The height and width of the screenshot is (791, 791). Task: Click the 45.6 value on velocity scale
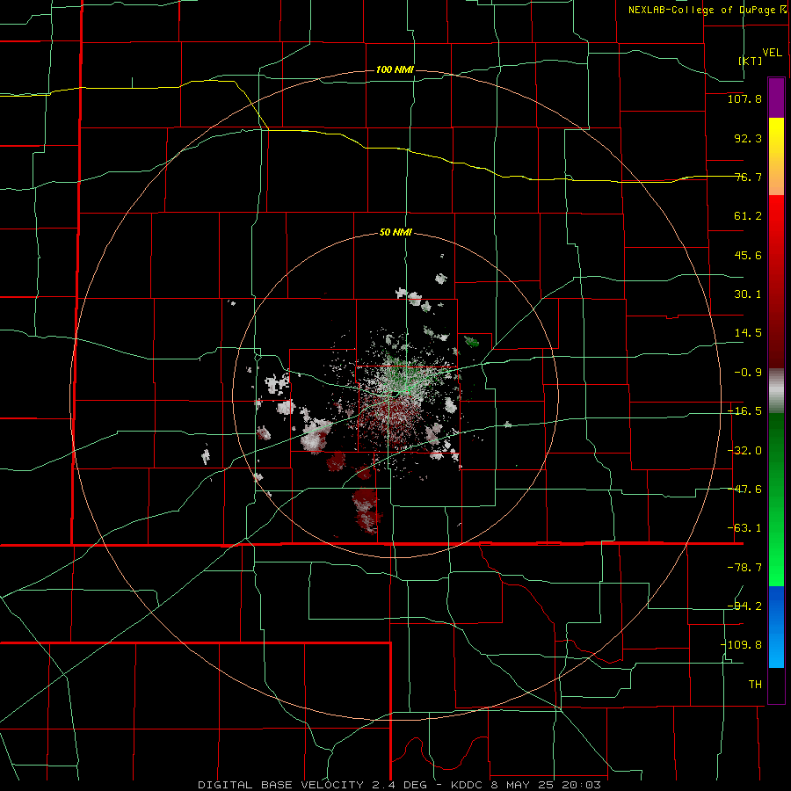(748, 255)
